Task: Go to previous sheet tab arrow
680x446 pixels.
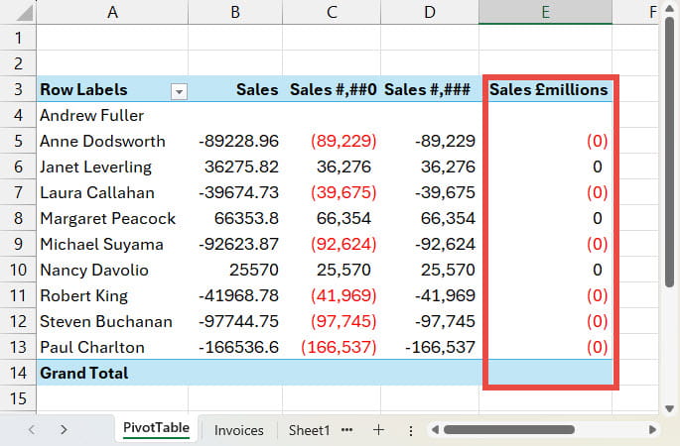Action: point(31,429)
